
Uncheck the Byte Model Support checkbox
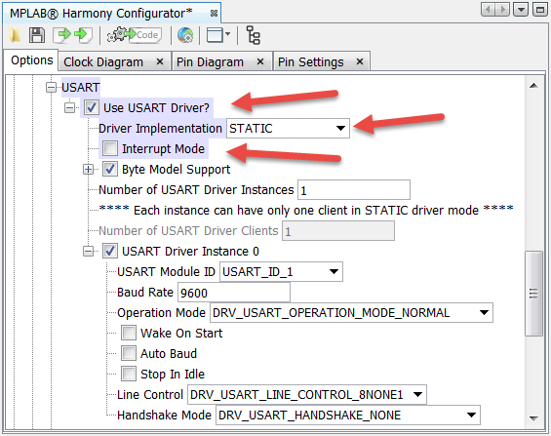[x=110, y=170]
